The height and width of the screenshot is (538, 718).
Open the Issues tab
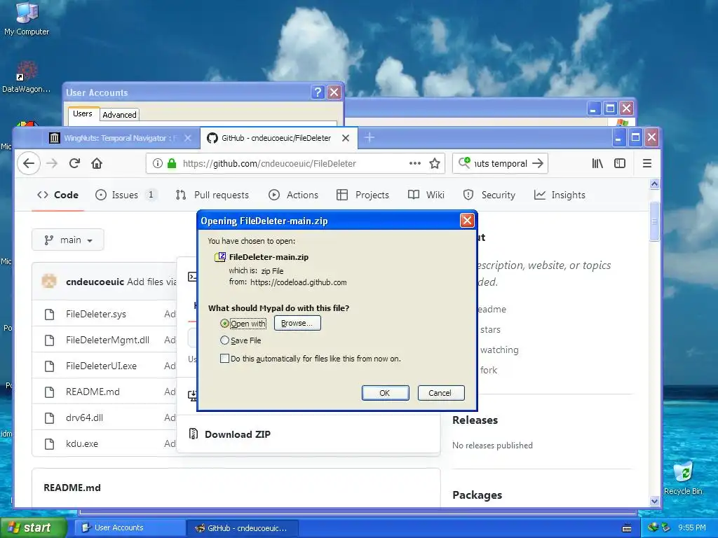tap(126, 195)
